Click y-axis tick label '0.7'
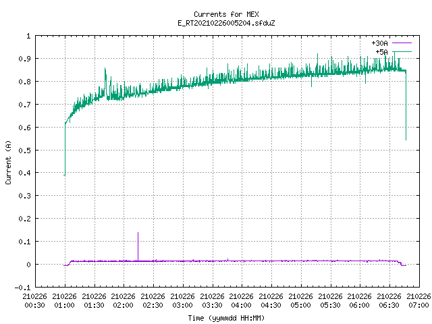 [24, 105]
